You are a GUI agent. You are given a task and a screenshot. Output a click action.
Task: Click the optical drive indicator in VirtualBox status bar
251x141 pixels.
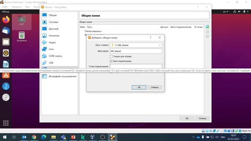207,131
